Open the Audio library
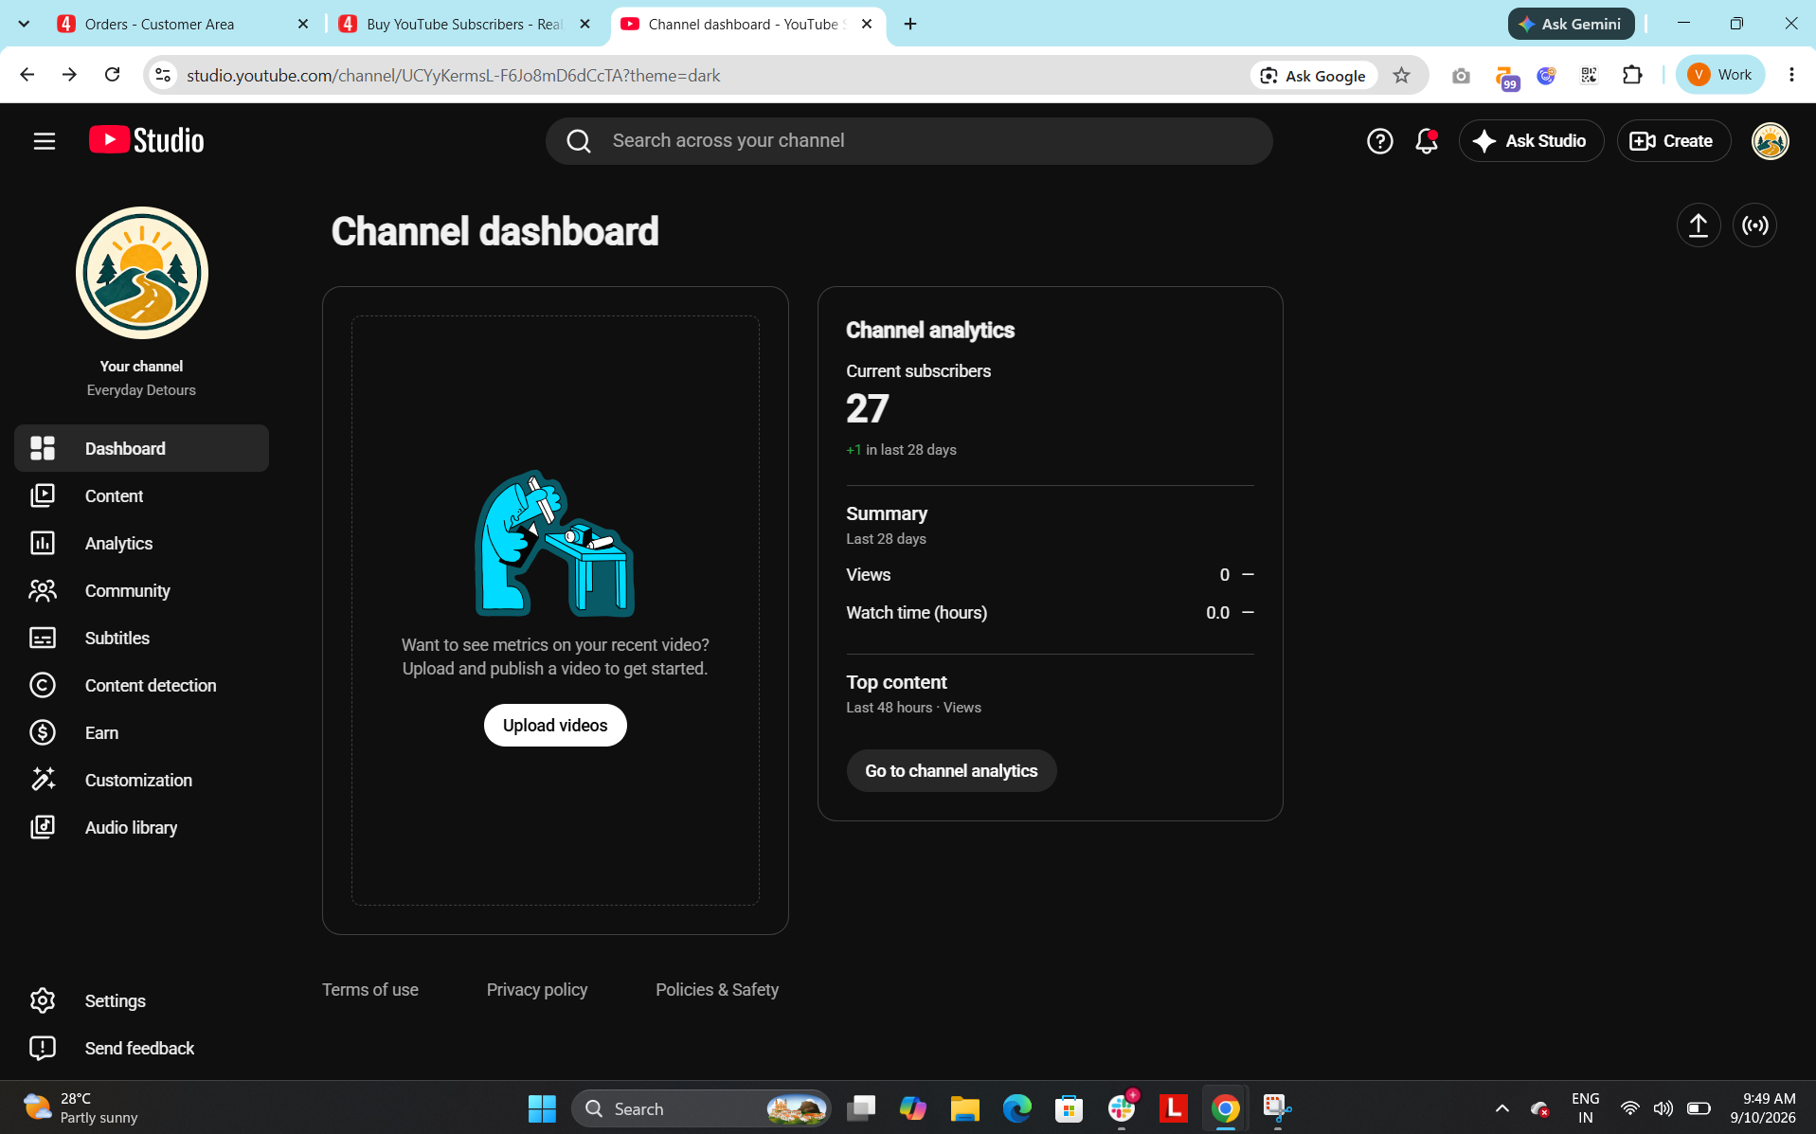 pos(141,827)
